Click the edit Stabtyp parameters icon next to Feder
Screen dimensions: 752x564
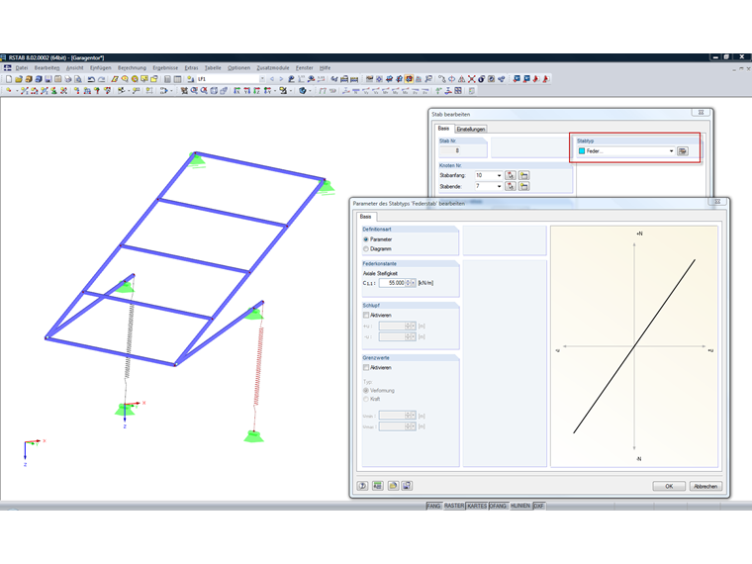pyautogui.click(x=683, y=151)
